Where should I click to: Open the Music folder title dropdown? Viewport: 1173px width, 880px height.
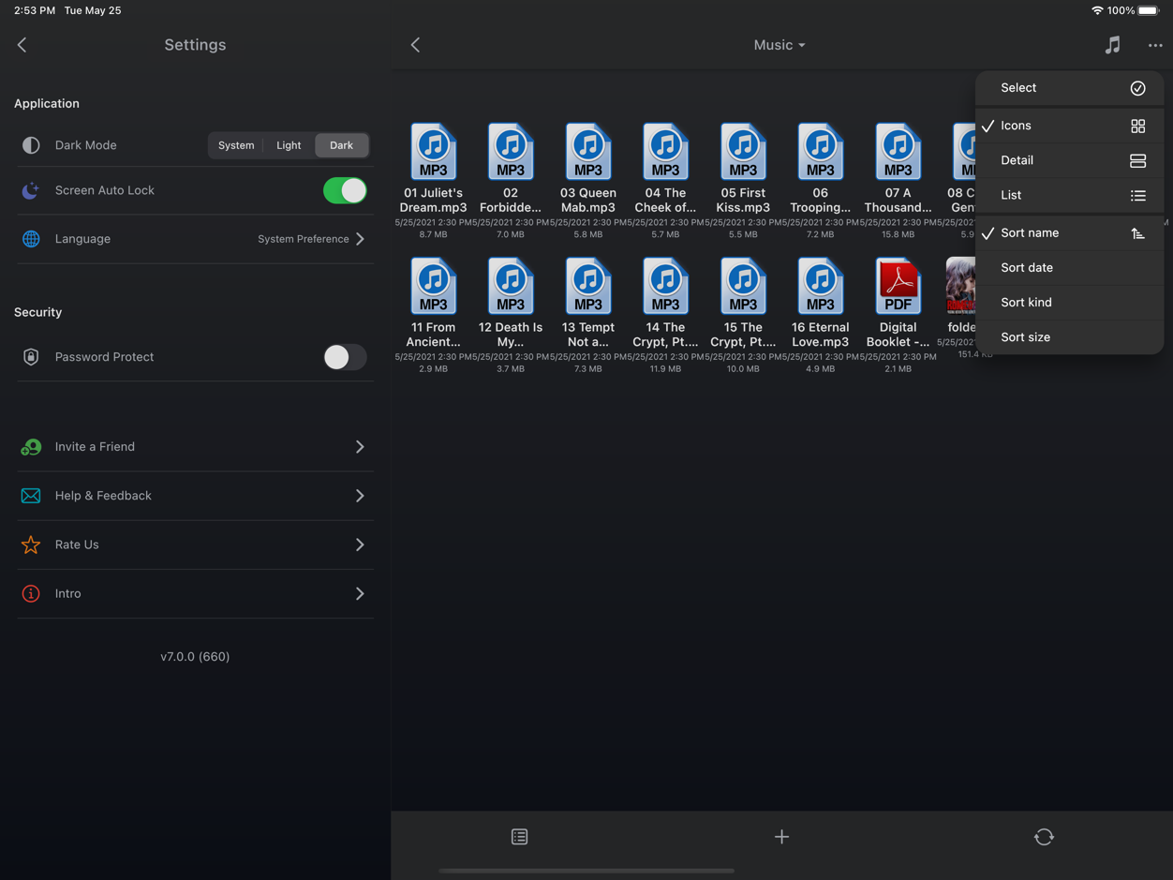tap(779, 44)
